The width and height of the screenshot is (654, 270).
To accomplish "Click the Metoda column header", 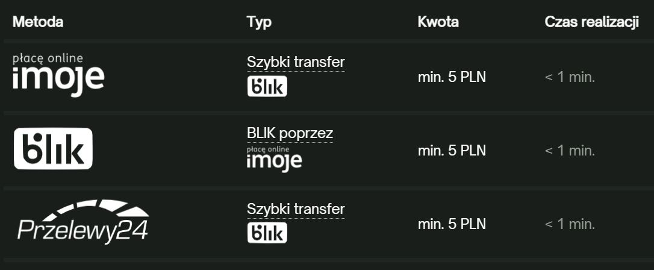I will coord(38,22).
